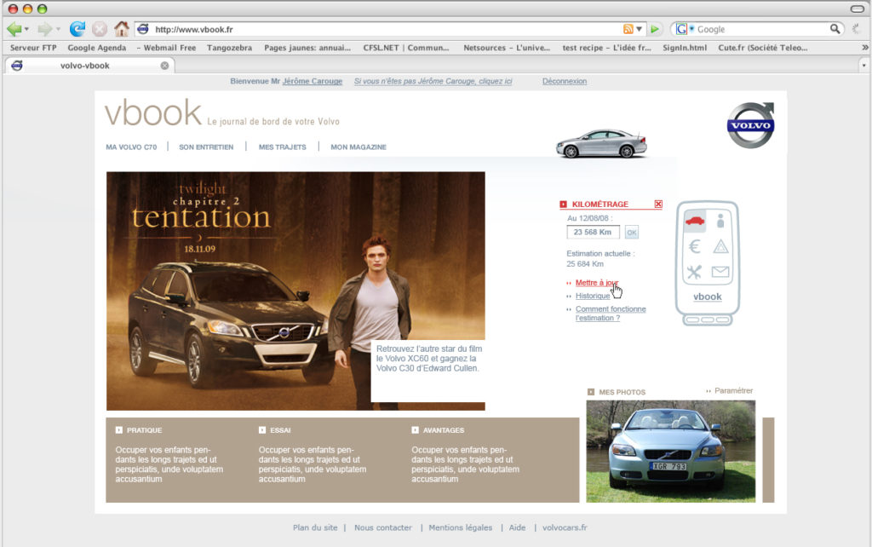Open the Netsources bookmark
872x547 pixels.
click(507, 48)
